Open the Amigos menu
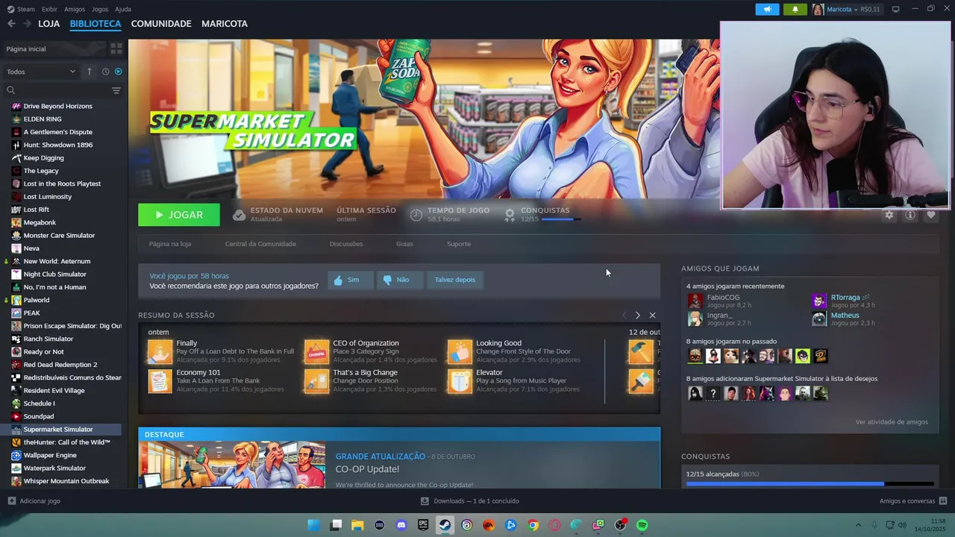 (75, 9)
